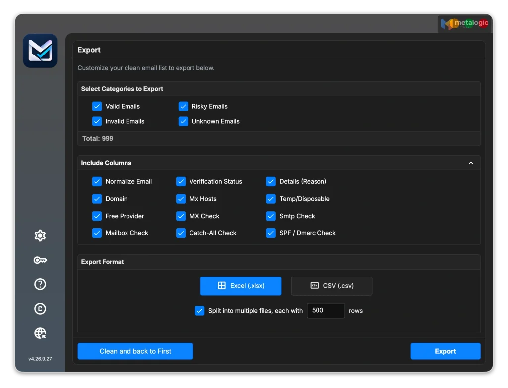
Task: Toggle the MX Check column
Action: pos(181,216)
